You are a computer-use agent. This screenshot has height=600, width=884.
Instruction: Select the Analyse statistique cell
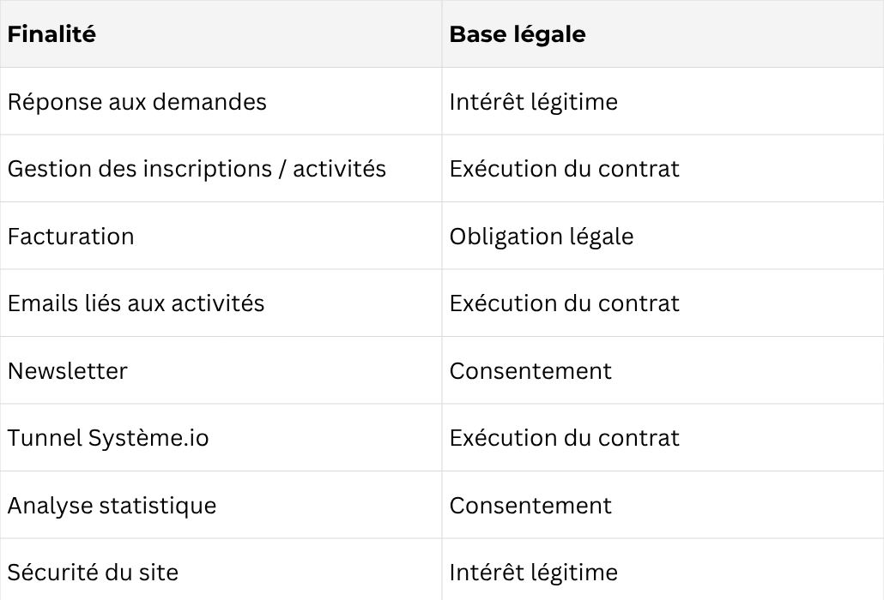(x=112, y=506)
